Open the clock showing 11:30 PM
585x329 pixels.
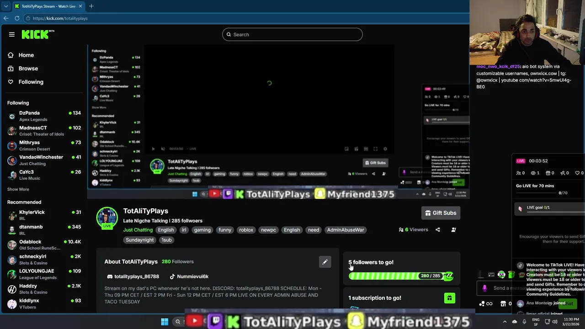pos(571,322)
